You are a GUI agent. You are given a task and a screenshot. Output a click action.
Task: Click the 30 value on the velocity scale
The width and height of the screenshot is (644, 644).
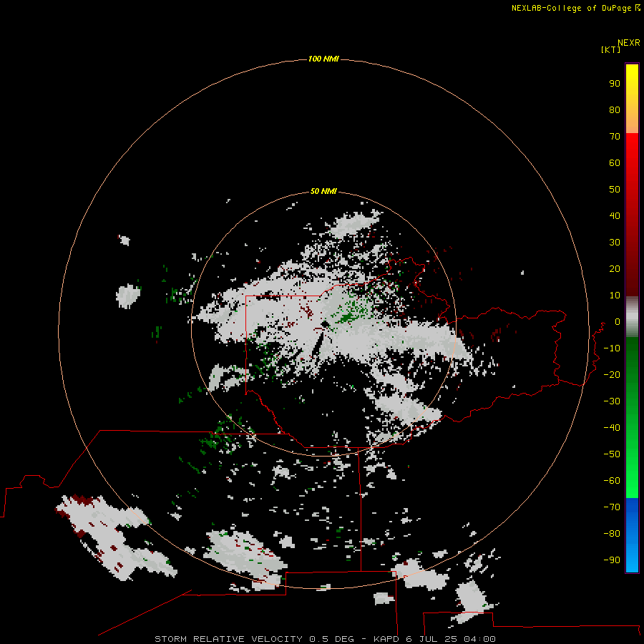tap(615, 243)
